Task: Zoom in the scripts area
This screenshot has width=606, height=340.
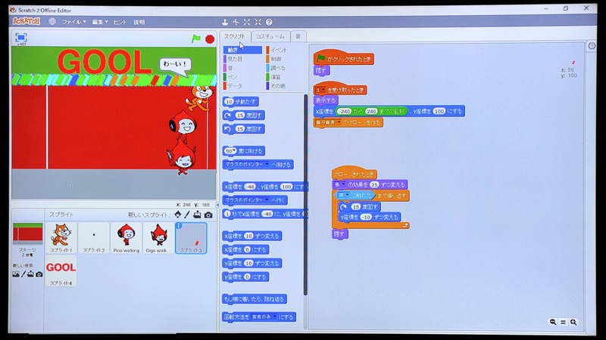Action: click(x=573, y=322)
